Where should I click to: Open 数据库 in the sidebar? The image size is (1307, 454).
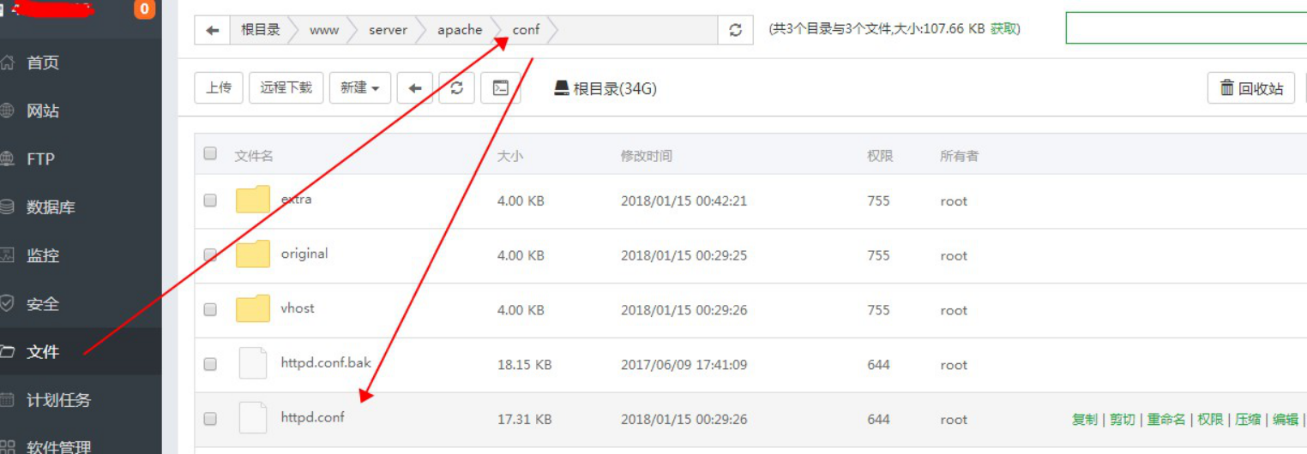point(51,207)
